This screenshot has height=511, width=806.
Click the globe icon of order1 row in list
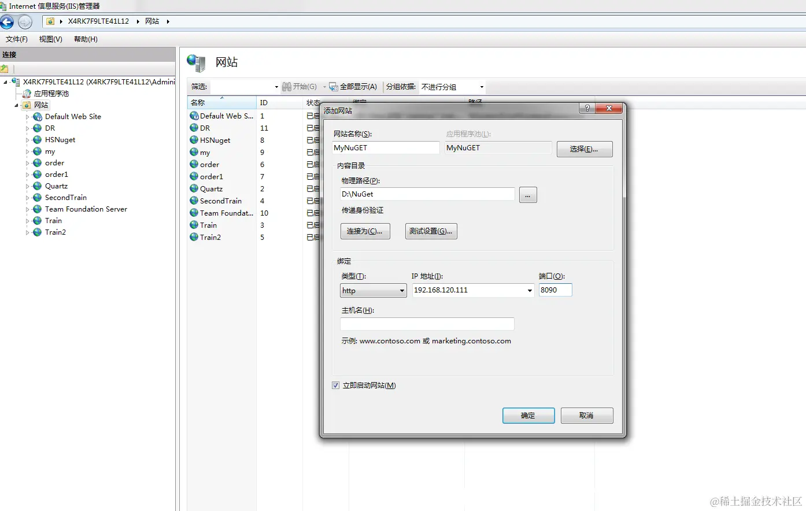(x=194, y=176)
